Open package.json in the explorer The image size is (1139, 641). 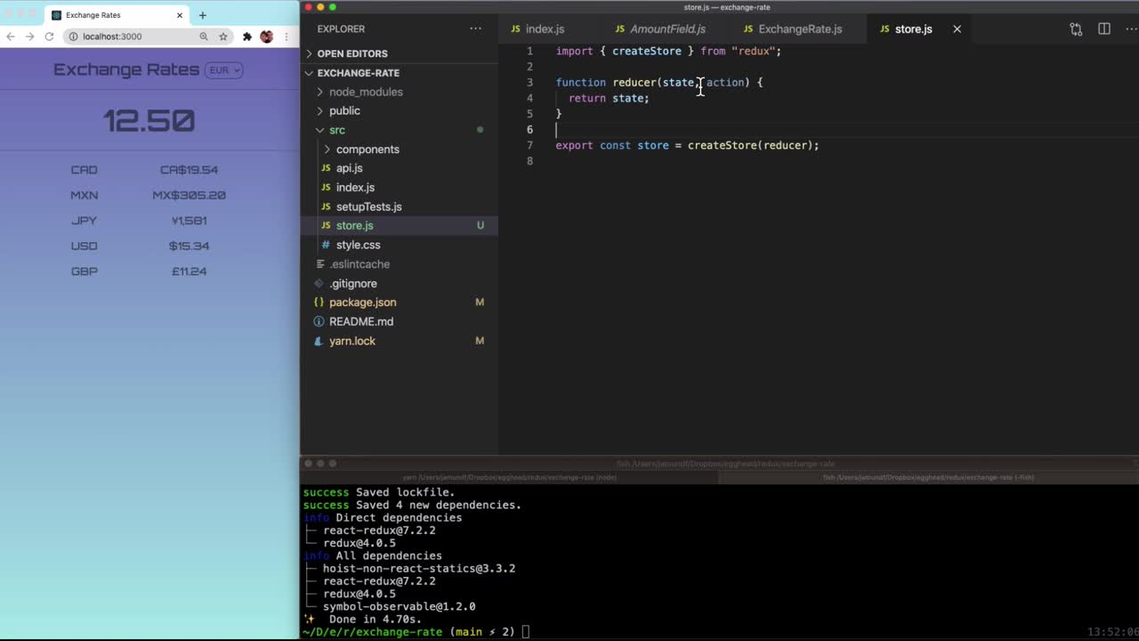point(362,303)
